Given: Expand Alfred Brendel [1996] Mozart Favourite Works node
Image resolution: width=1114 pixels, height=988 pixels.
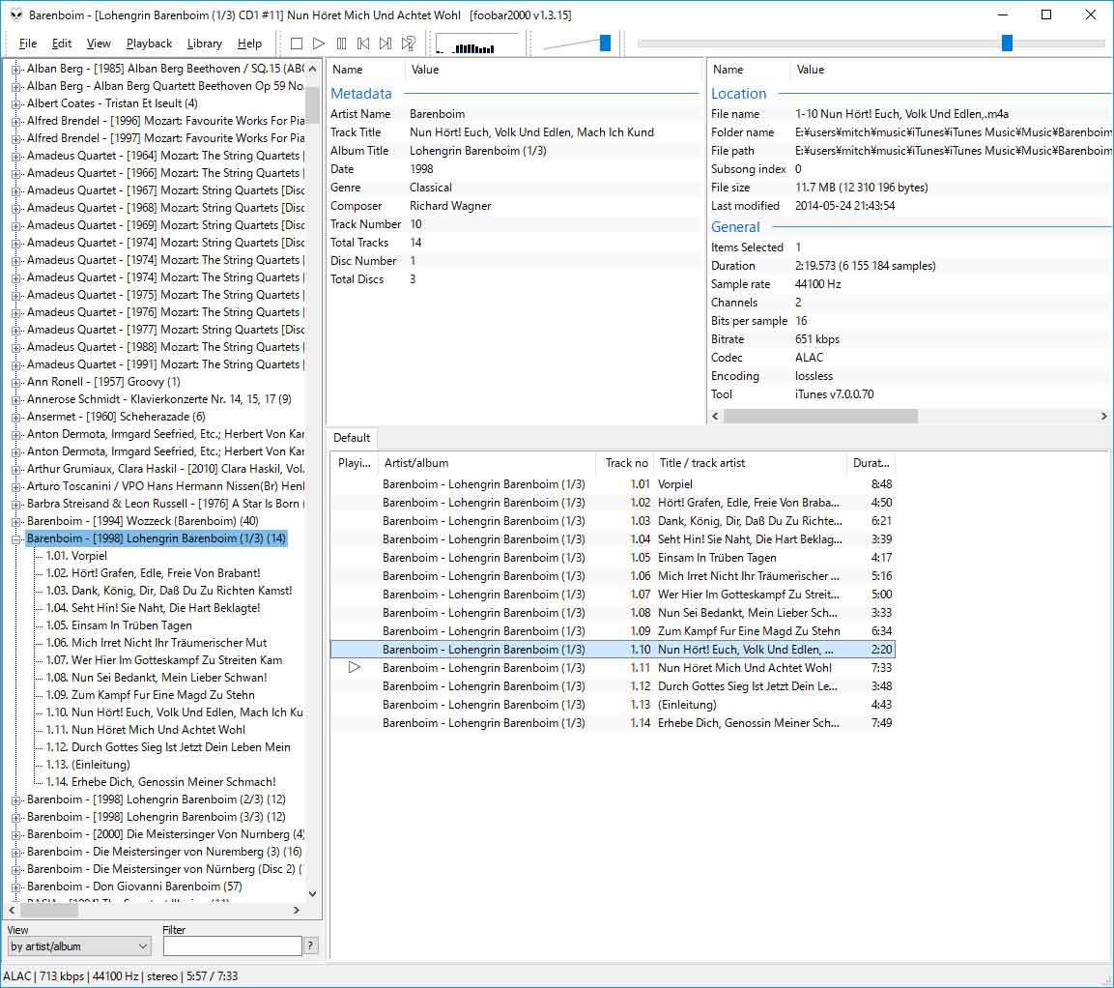Looking at the screenshot, I should (x=15, y=121).
